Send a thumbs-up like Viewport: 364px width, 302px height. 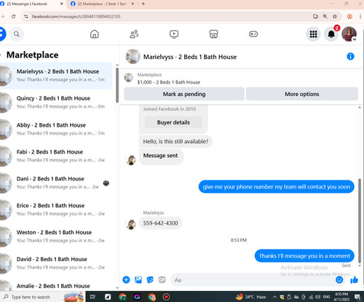[355, 279]
